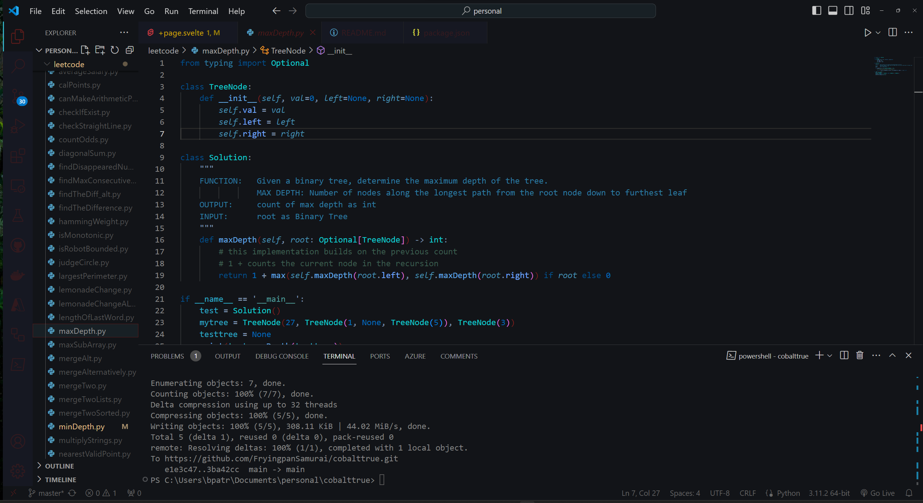Click inside the personal search bar at top
Screen dimensions: 923x503
click(481, 11)
